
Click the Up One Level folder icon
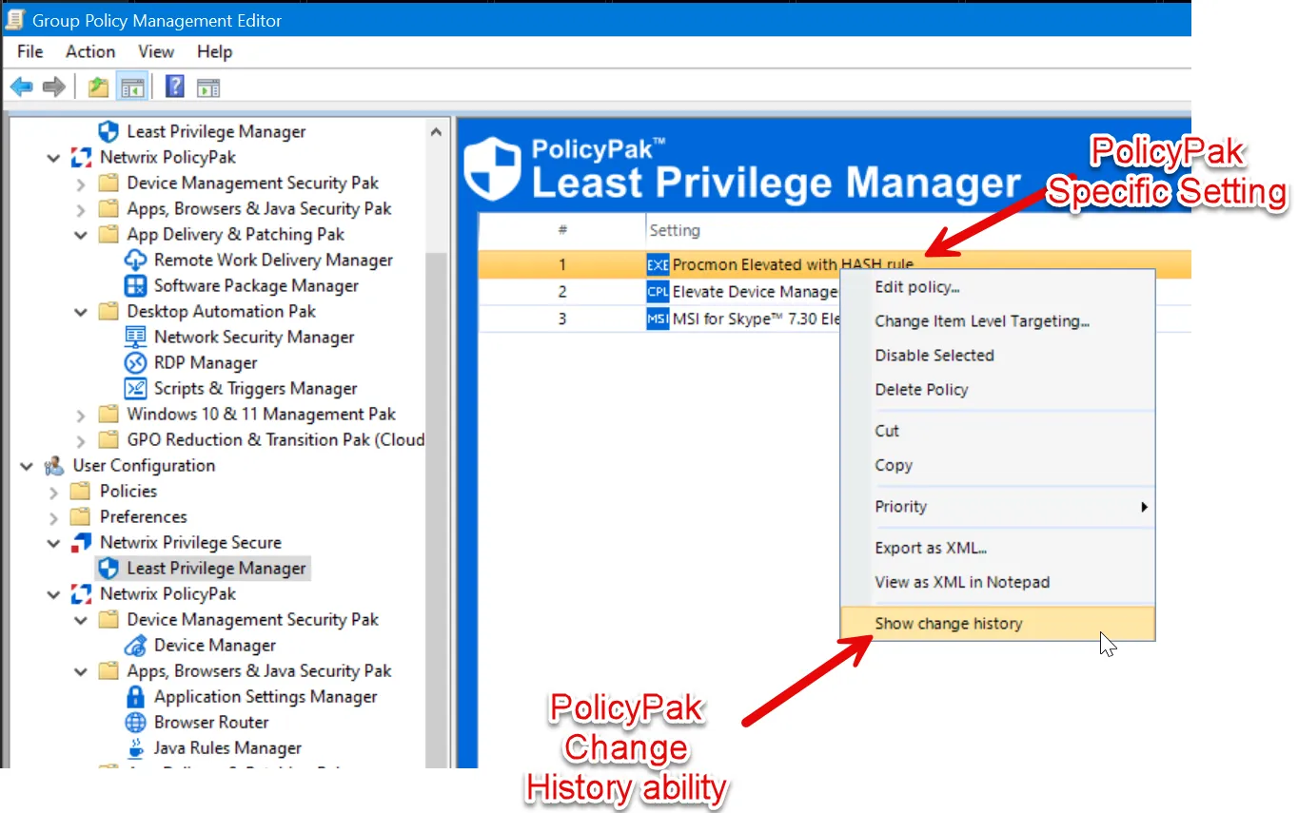(98, 87)
